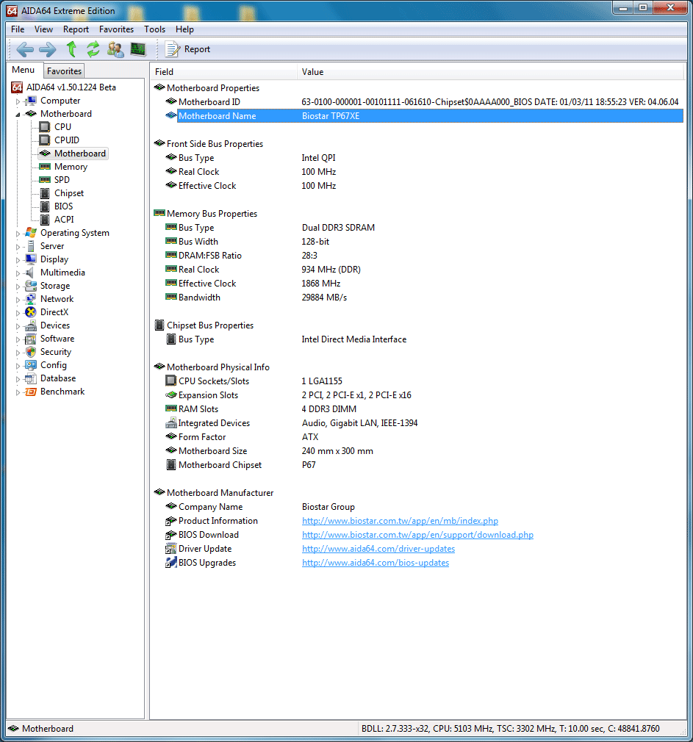Open the ACPI tree item
Screen dimensions: 693x742
pos(64,220)
